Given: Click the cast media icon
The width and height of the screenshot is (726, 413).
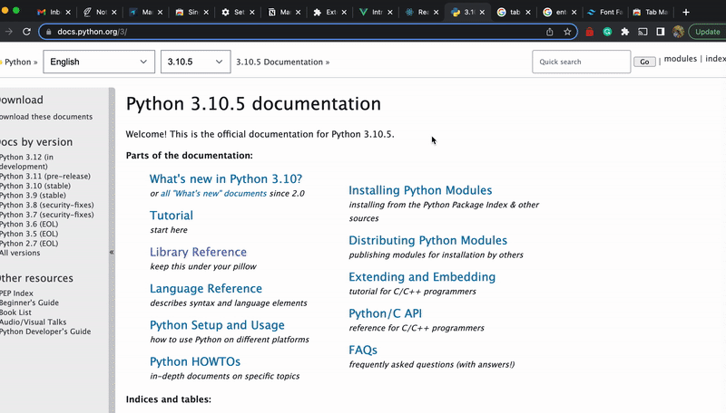Looking at the screenshot, I should point(643,32).
